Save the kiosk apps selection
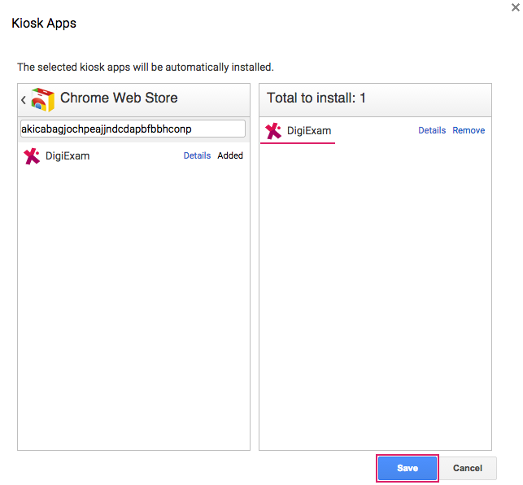The image size is (523, 485). point(408,468)
